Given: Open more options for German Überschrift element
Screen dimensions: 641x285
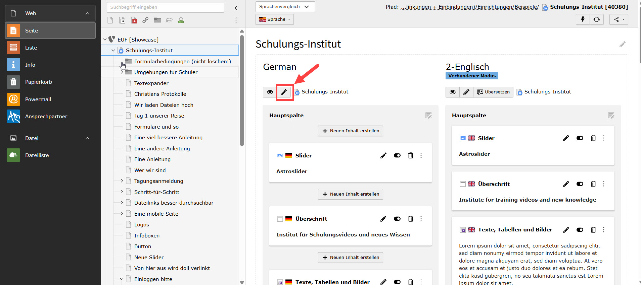Looking at the screenshot, I should (421, 219).
